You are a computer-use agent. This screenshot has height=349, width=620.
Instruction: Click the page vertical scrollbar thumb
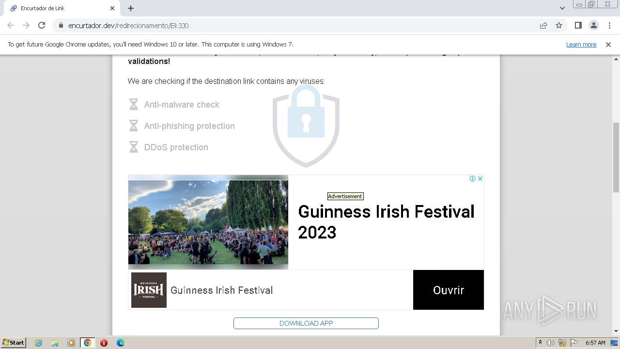[616, 157]
